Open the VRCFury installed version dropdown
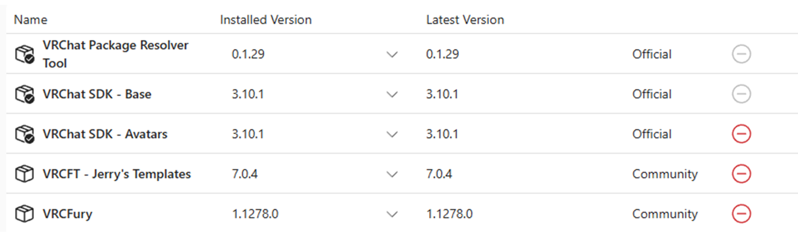The width and height of the screenshot is (798, 239). click(x=392, y=214)
